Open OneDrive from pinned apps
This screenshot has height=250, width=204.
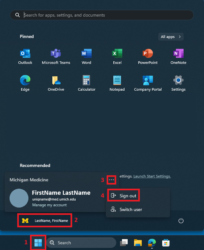click(x=56, y=83)
